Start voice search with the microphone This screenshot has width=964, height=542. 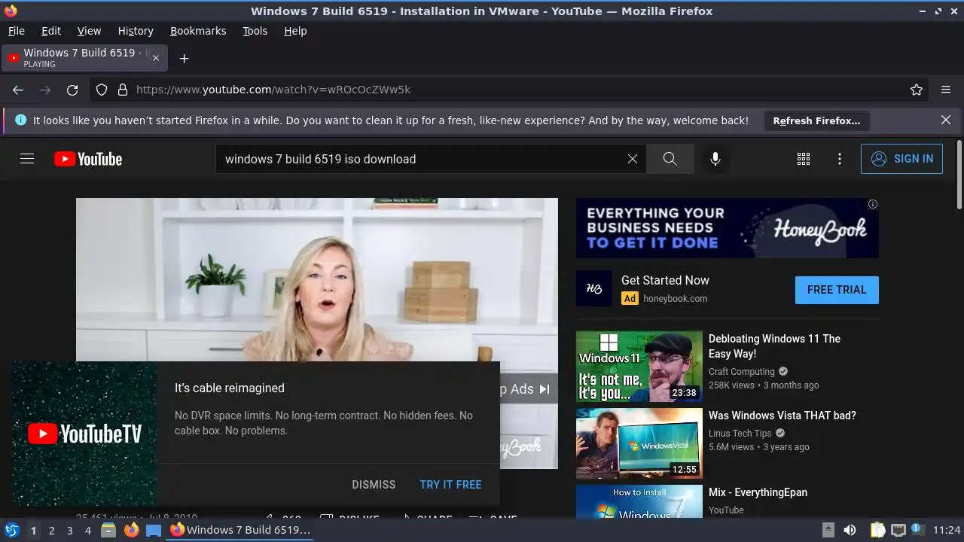[x=715, y=159]
